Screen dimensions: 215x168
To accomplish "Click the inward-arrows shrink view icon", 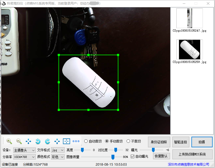I will (57, 141).
